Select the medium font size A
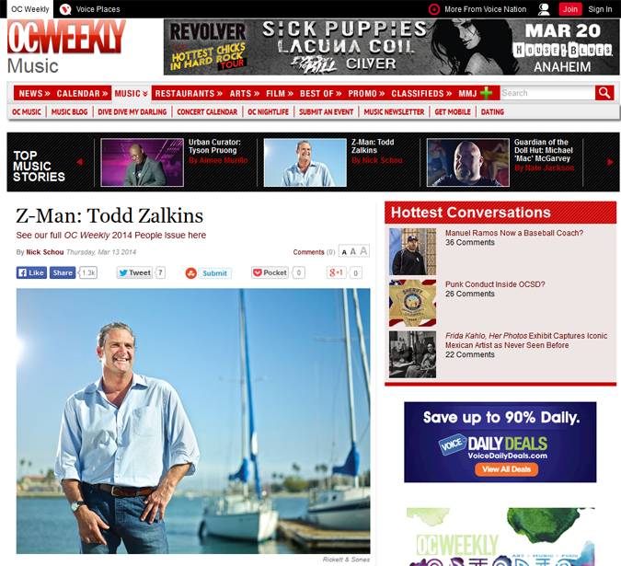The image size is (621, 566). tap(353, 251)
